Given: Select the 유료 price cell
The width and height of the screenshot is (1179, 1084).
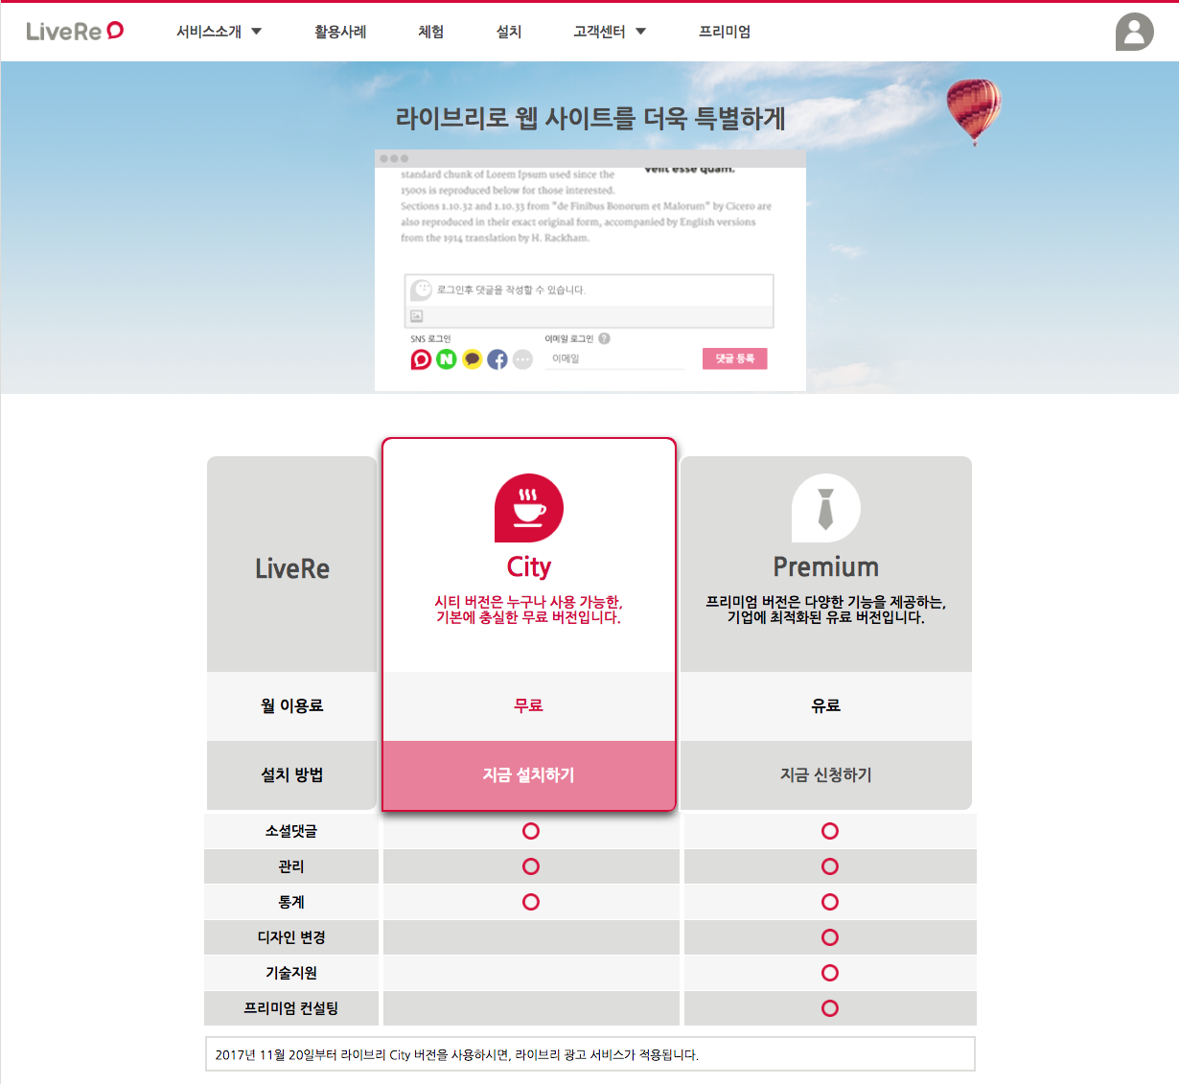Looking at the screenshot, I should (x=826, y=705).
